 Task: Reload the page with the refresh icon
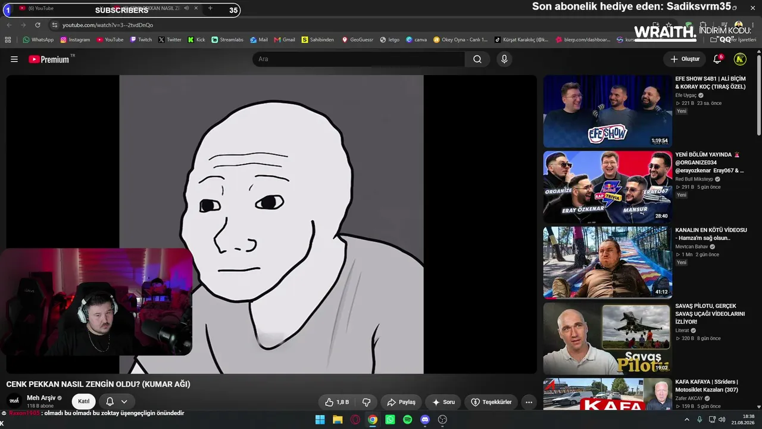pos(38,25)
